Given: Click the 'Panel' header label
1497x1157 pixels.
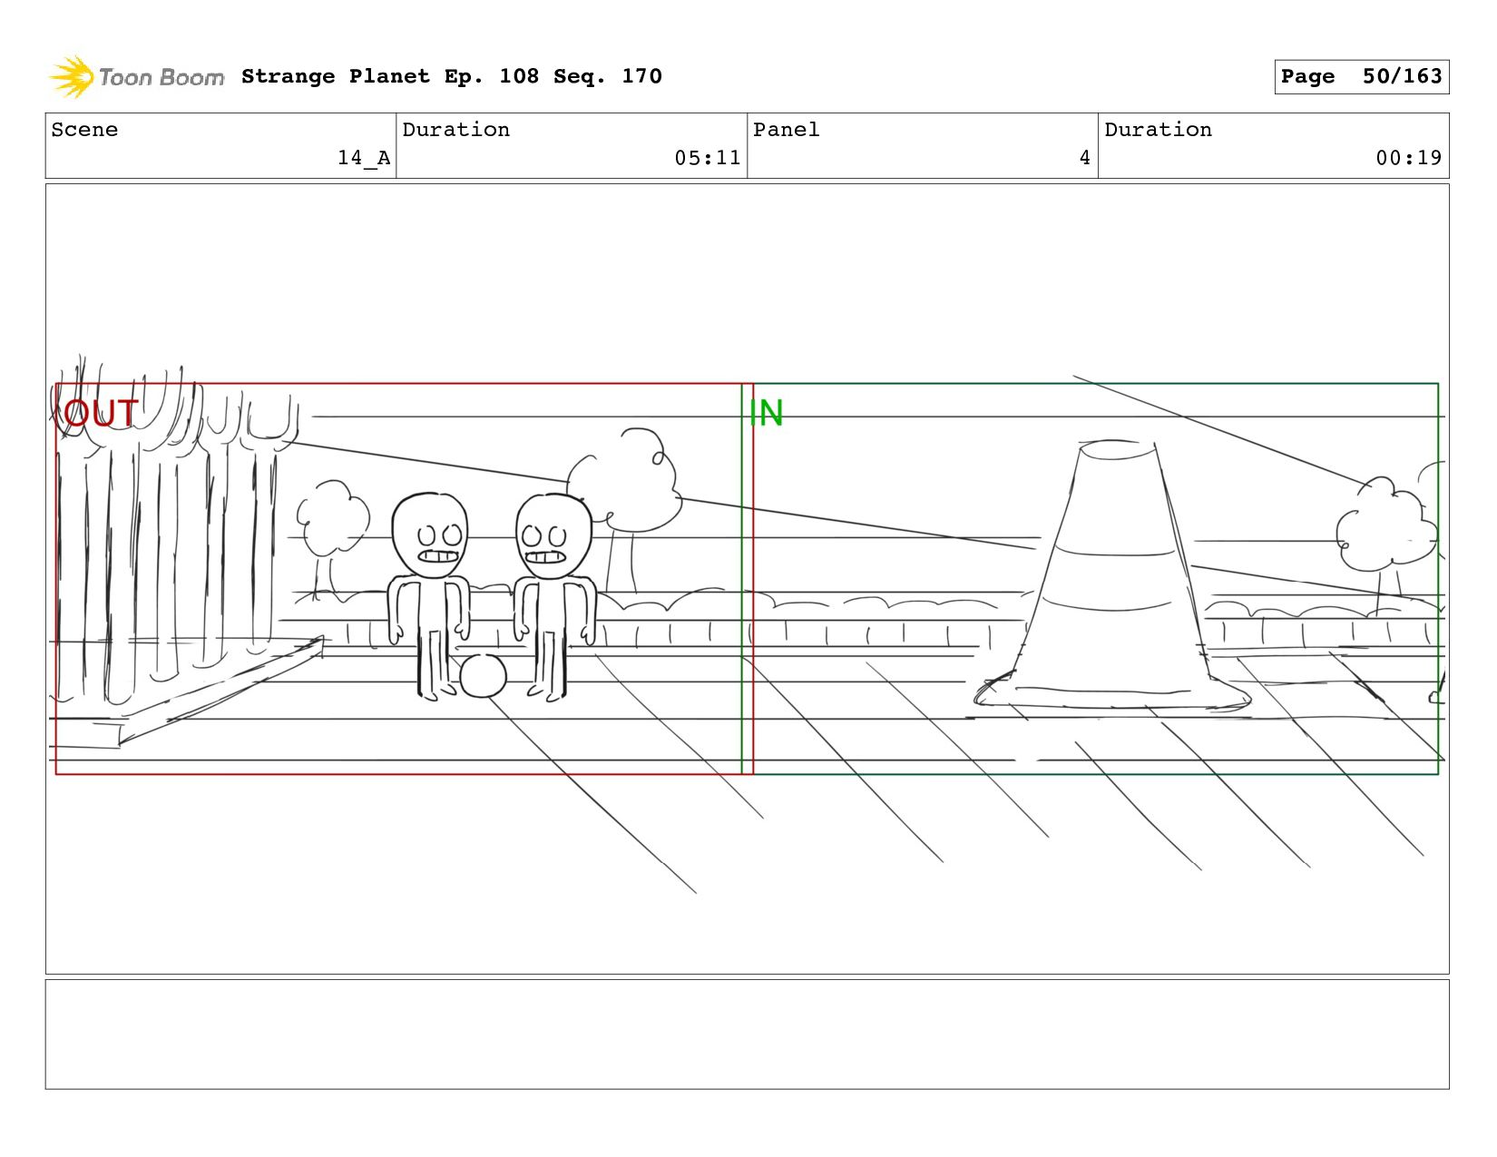Looking at the screenshot, I should click(787, 130).
